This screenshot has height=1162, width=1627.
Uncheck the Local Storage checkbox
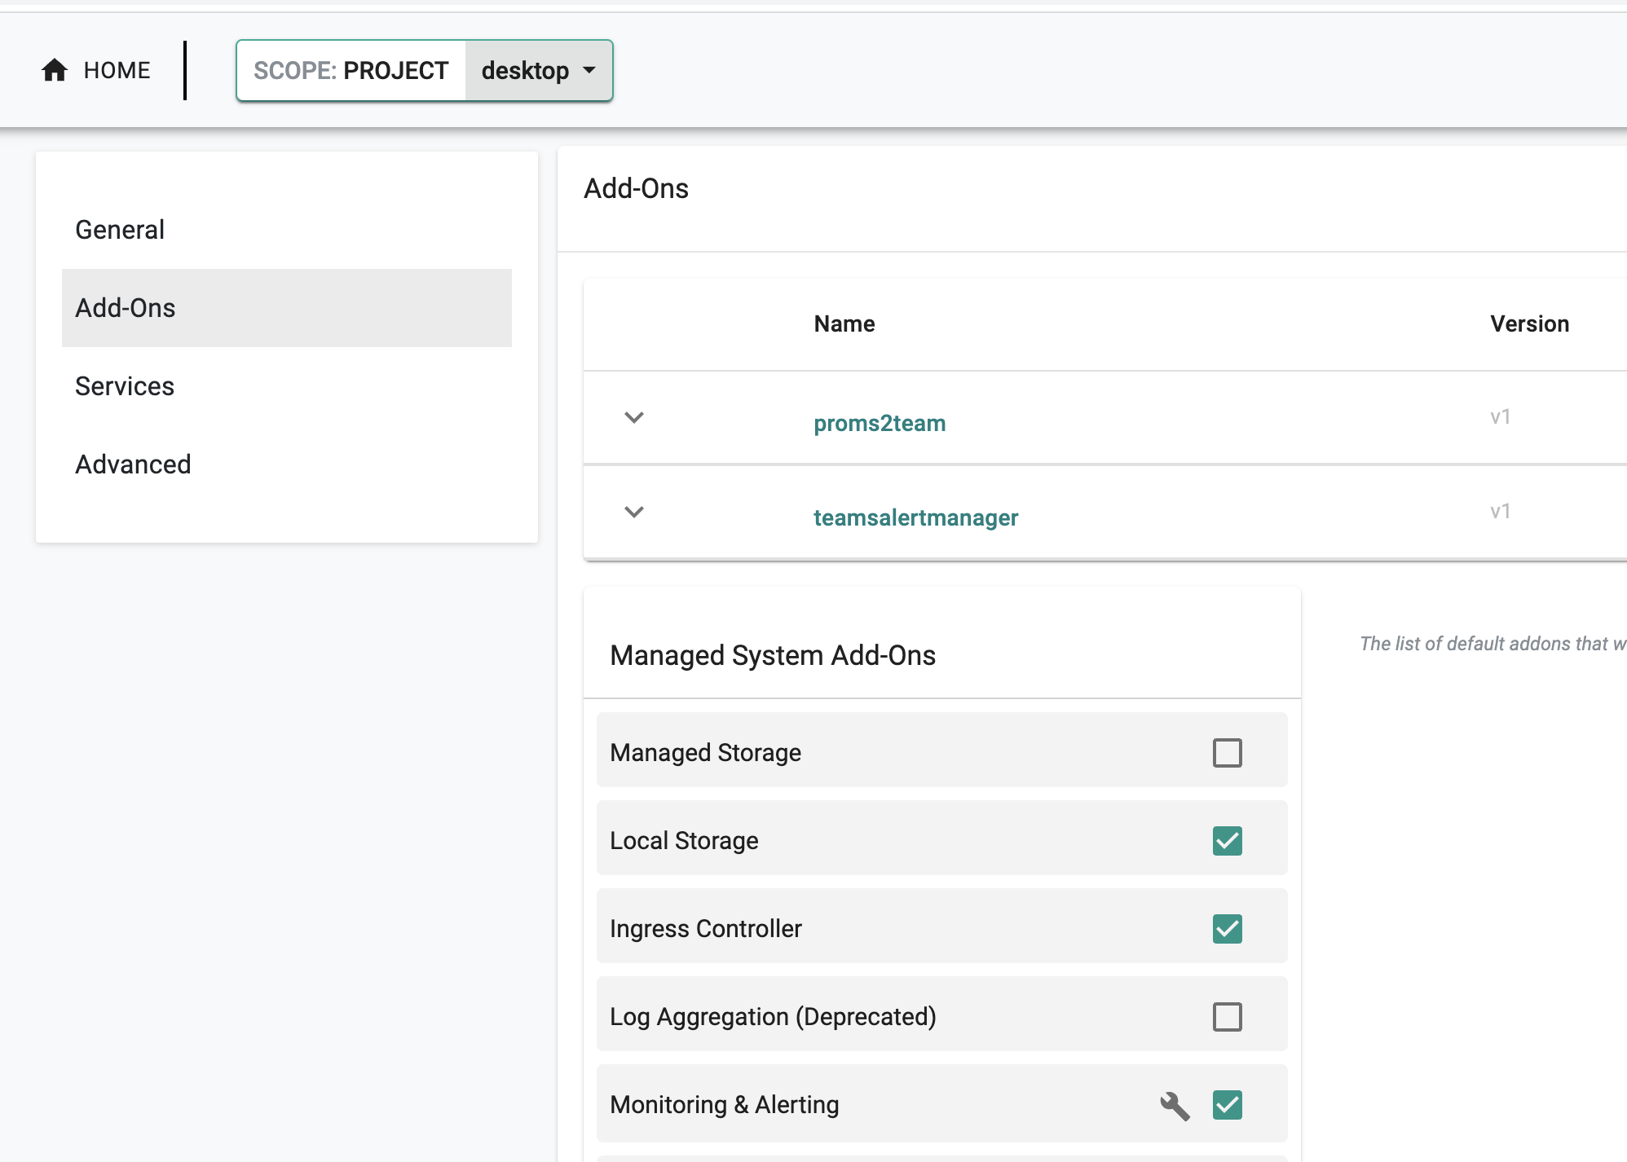pos(1227,841)
